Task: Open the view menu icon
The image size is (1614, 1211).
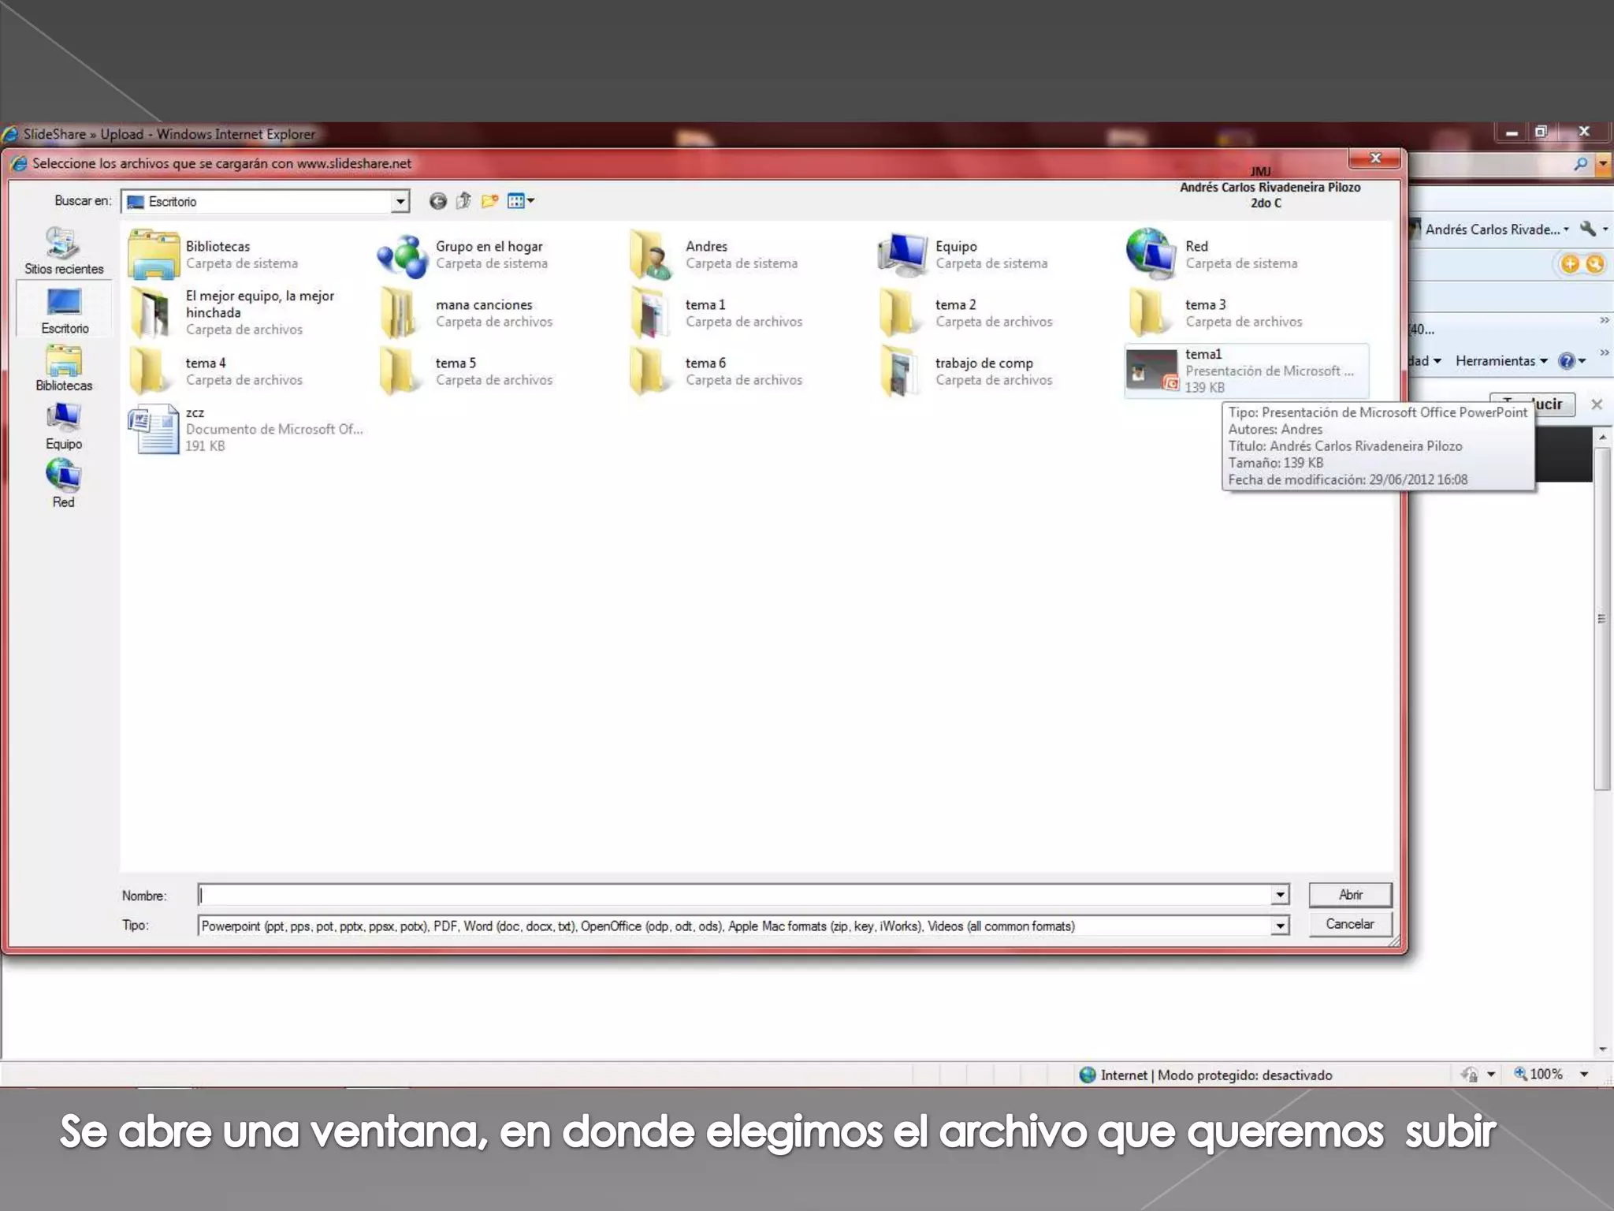Action: pos(520,201)
